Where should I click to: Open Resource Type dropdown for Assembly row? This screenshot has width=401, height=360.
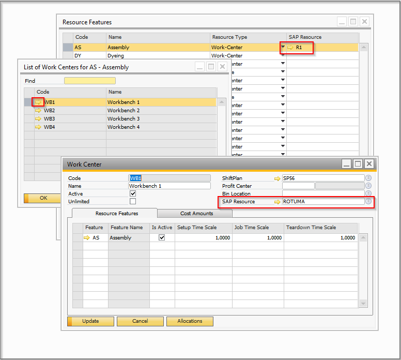(283, 48)
